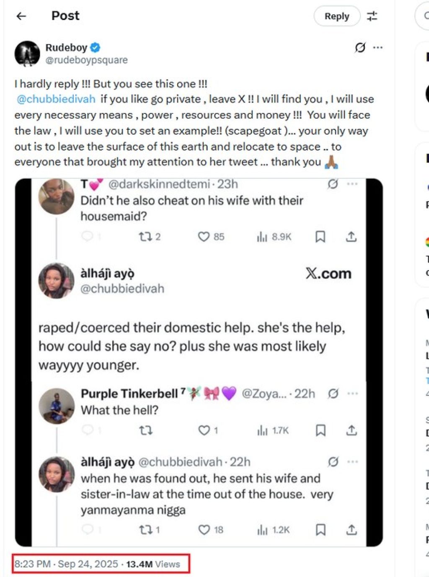Repost the Purple Tinkerbell tweet

point(145,430)
